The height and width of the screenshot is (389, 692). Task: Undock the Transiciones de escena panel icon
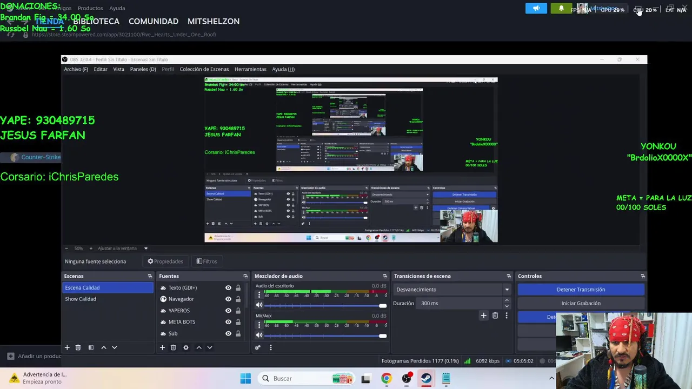pos(509,276)
